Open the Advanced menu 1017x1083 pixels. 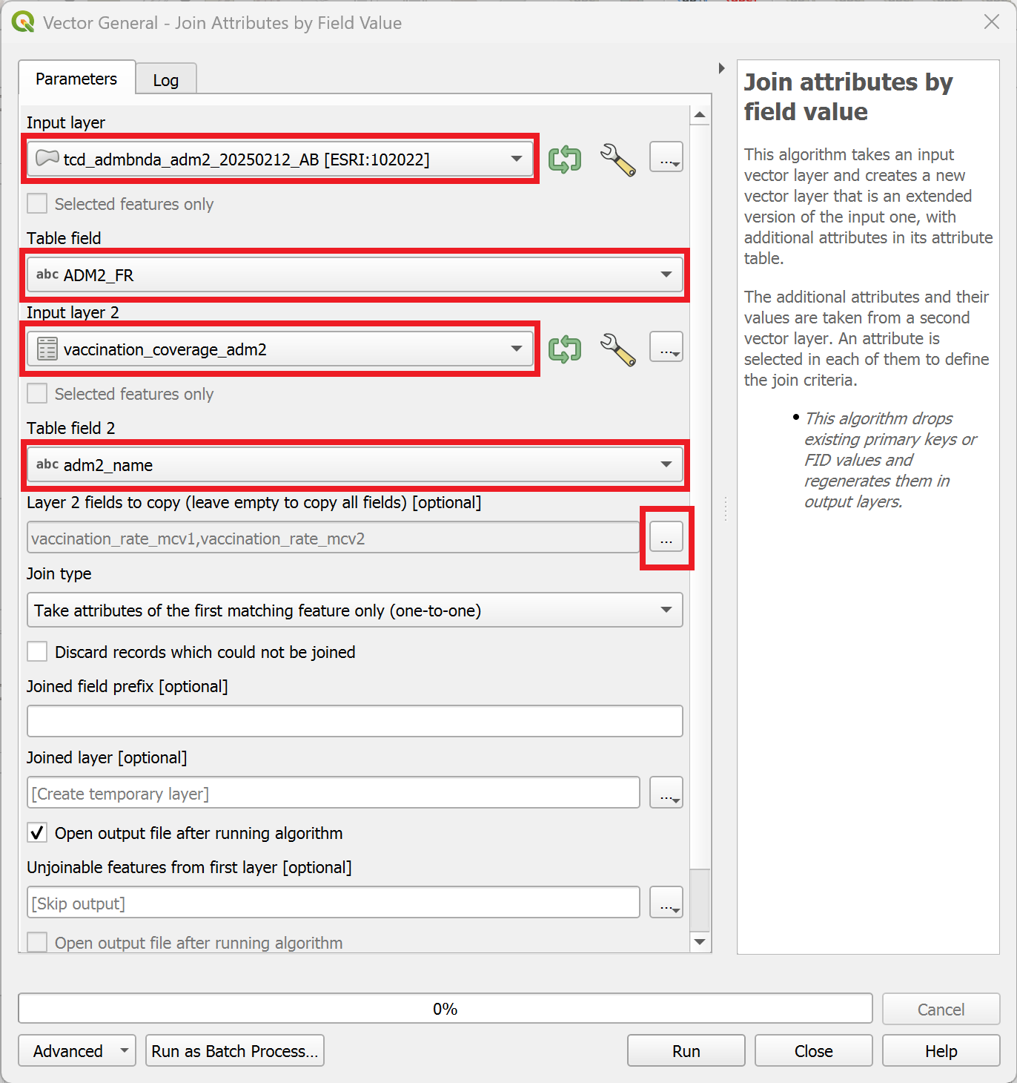[76, 1050]
